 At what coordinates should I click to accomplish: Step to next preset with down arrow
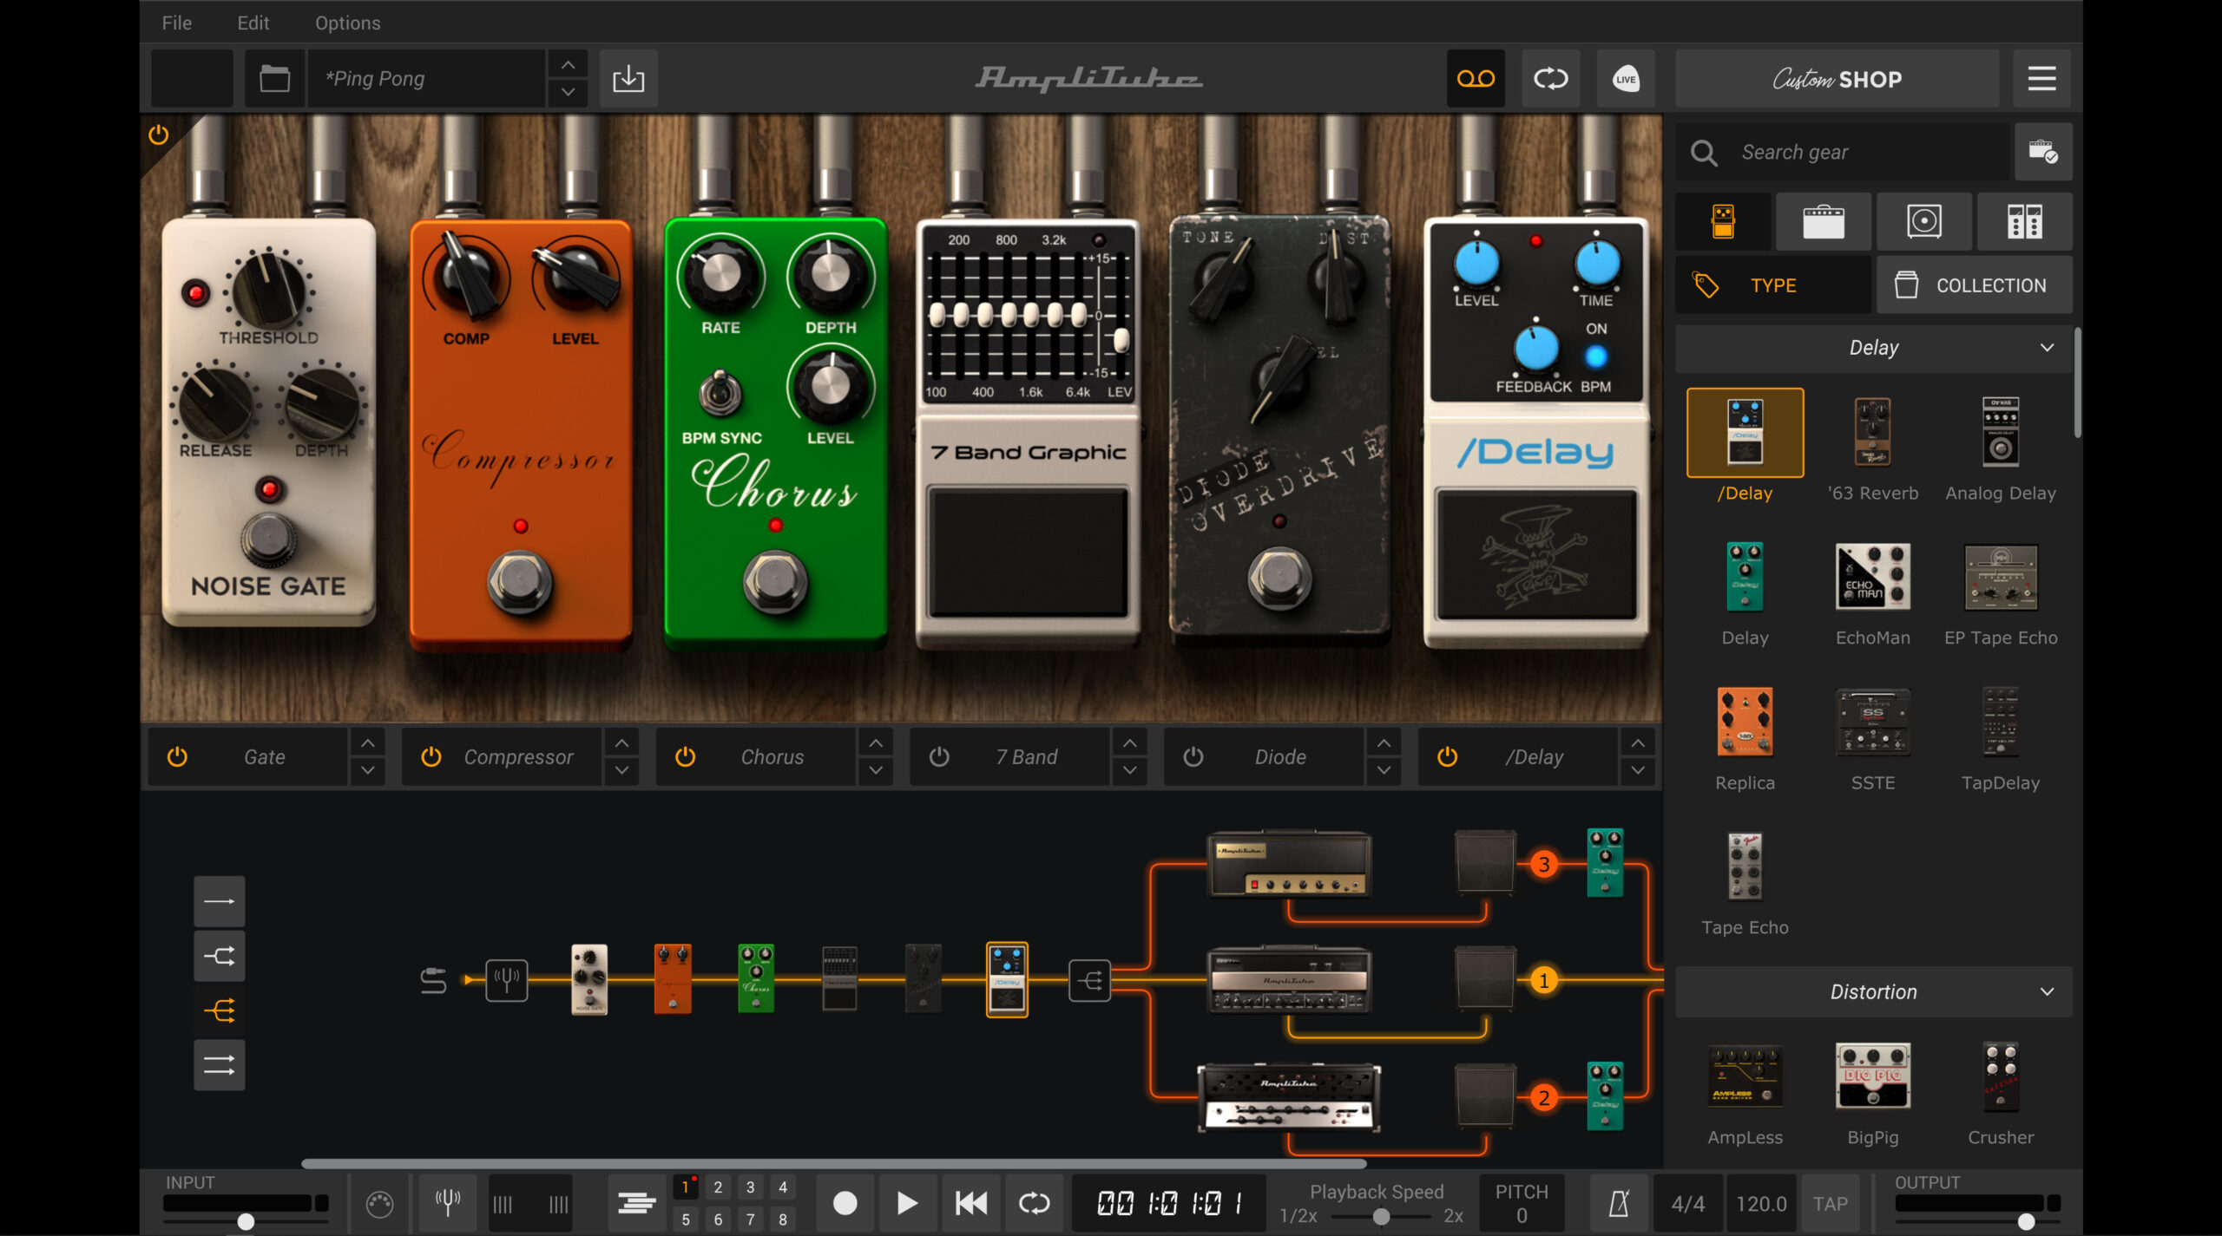point(568,92)
